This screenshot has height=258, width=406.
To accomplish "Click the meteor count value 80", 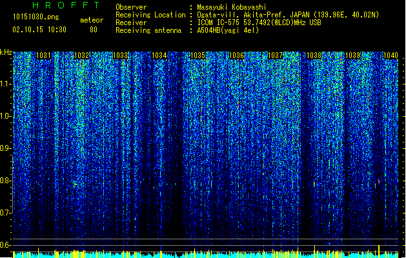I will (94, 30).
